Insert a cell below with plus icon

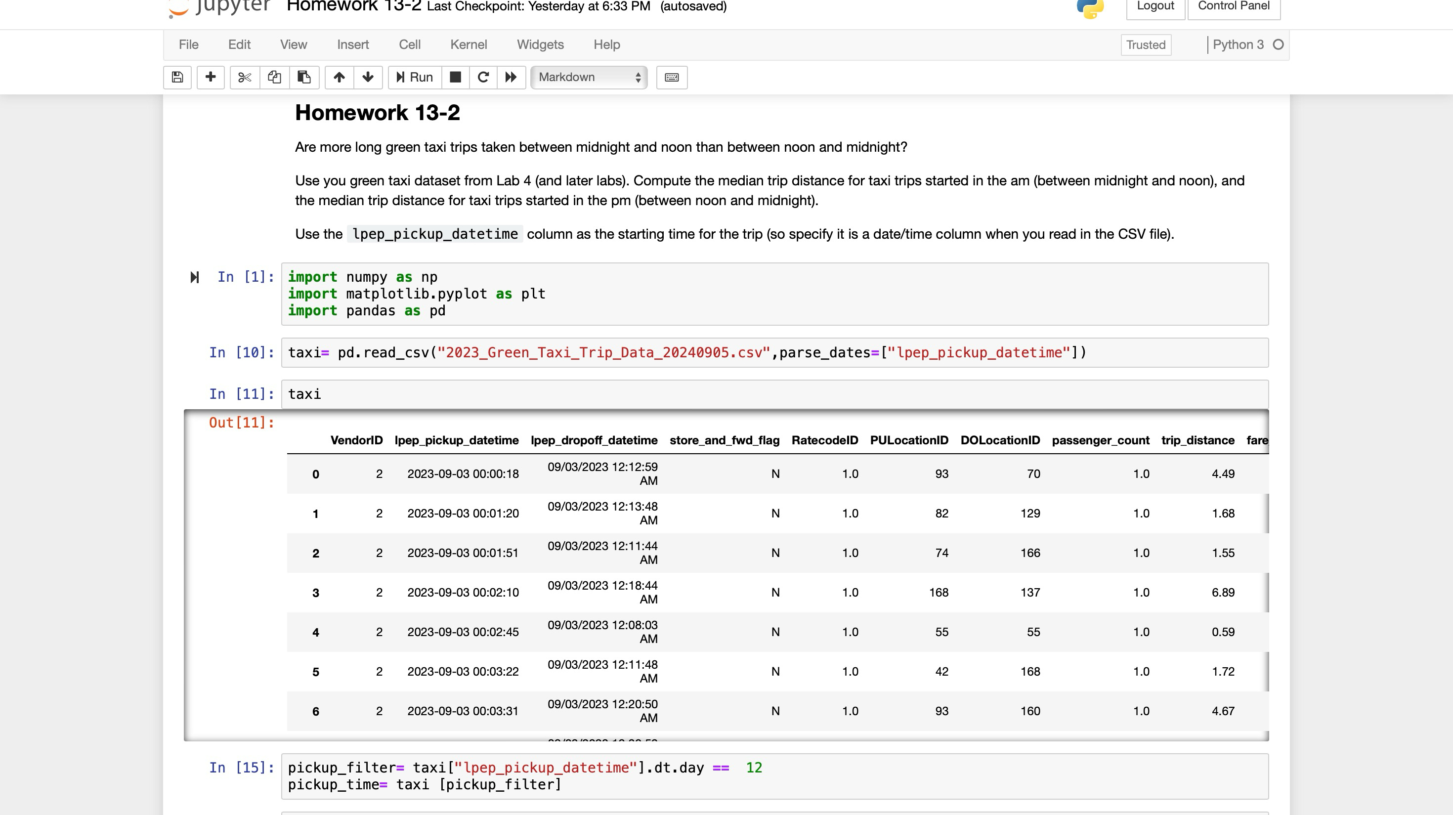[211, 77]
